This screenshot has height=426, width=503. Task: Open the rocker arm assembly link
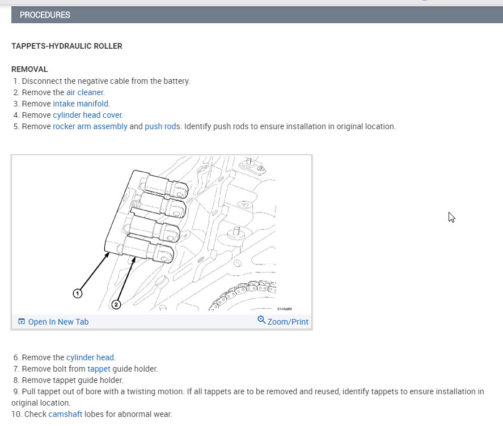(x=90, y=127)
